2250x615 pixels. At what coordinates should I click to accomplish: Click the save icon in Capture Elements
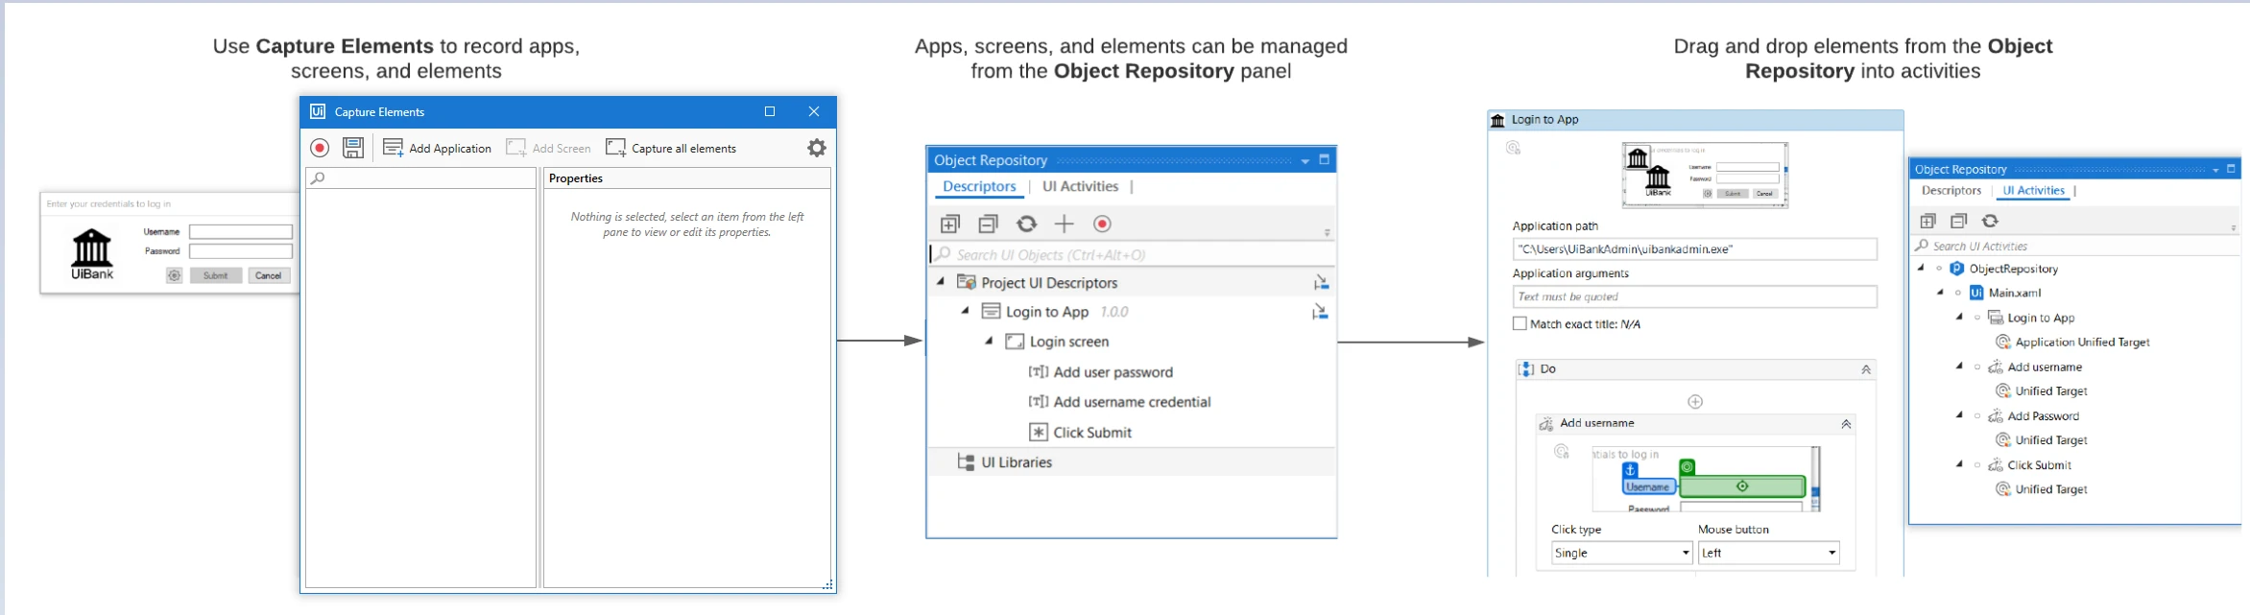click(353, 148)
